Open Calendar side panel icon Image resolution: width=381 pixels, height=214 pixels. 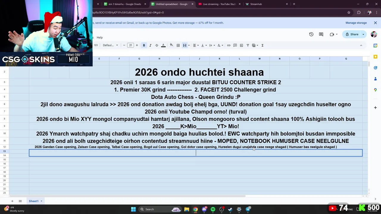coord(375,45)
